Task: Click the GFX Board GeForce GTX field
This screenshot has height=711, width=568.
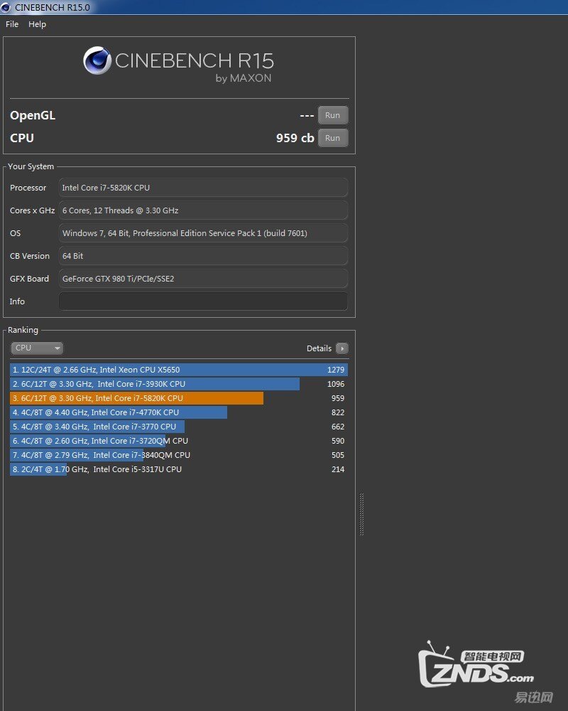Action: [x=203, y=279]
